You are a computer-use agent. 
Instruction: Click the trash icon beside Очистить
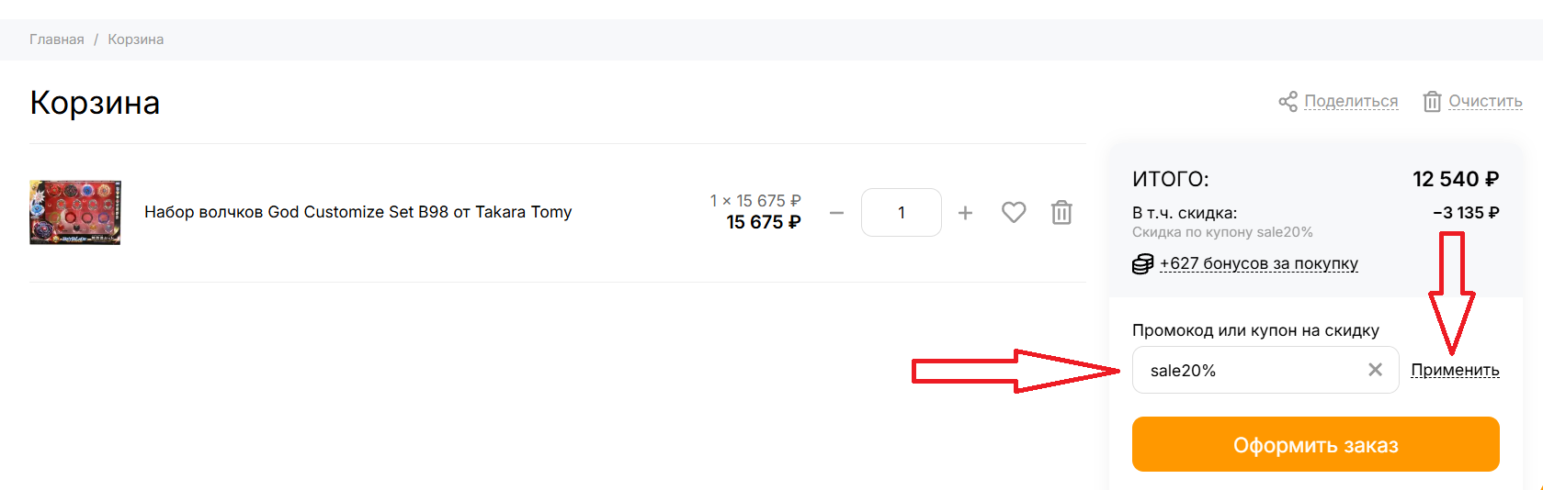pos(1432,101)
